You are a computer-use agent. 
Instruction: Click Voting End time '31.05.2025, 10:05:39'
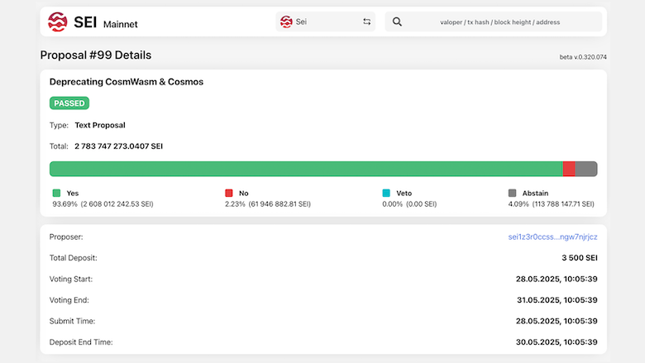click(x=557, y=300)
